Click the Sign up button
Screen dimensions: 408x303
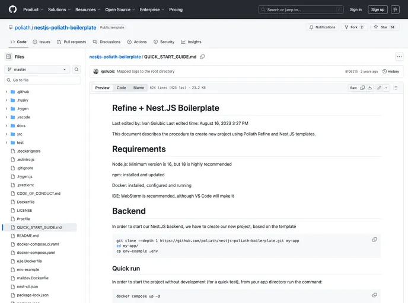coord(378,9)
